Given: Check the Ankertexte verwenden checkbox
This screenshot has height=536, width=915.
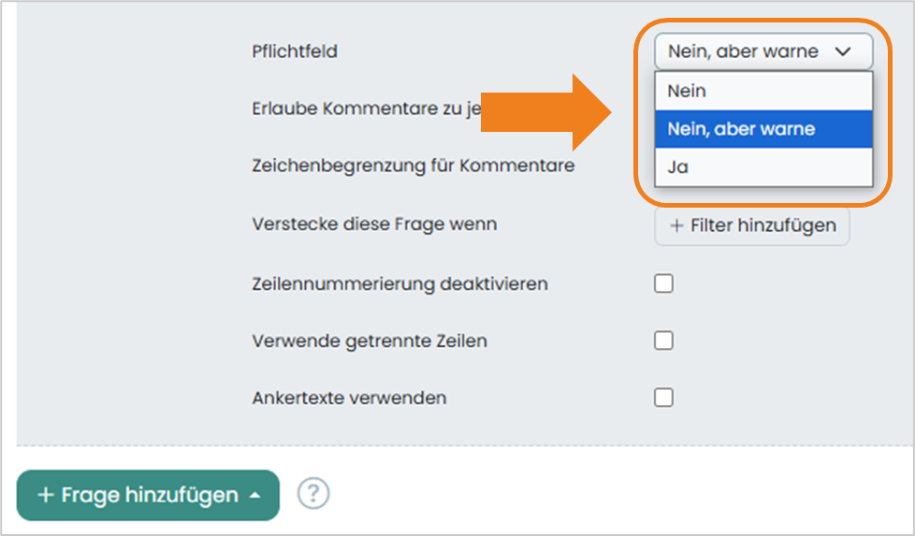Looking at the screenshot, I should click(x=663, y=398).
